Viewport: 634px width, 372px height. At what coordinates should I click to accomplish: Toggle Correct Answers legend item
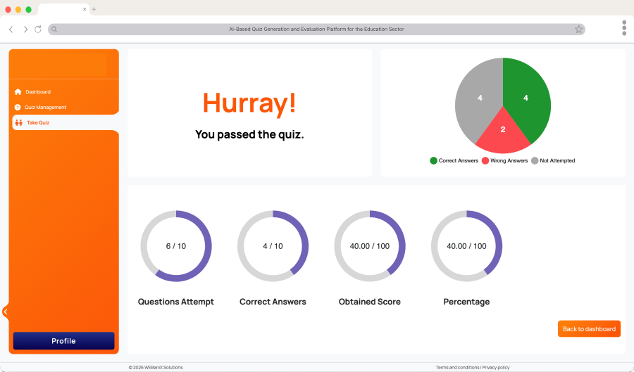point(454,161)
